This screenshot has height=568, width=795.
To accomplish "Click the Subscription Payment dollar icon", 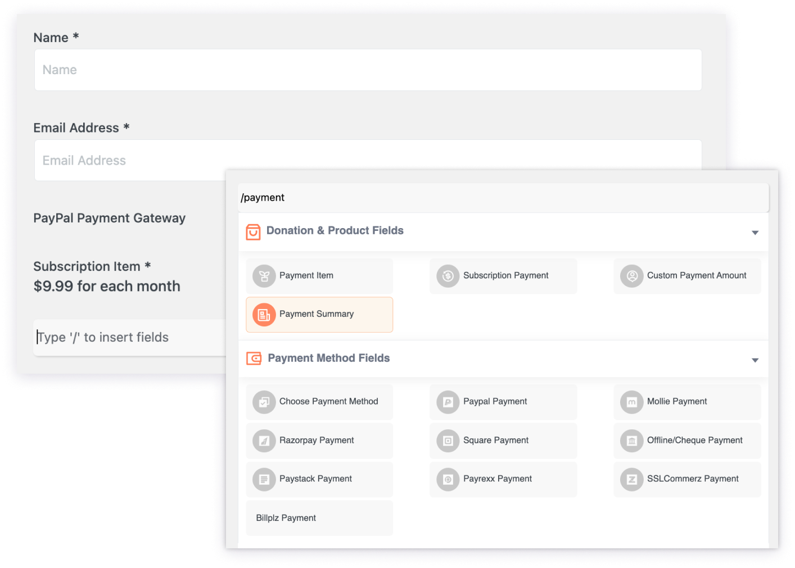I will 448,276.
